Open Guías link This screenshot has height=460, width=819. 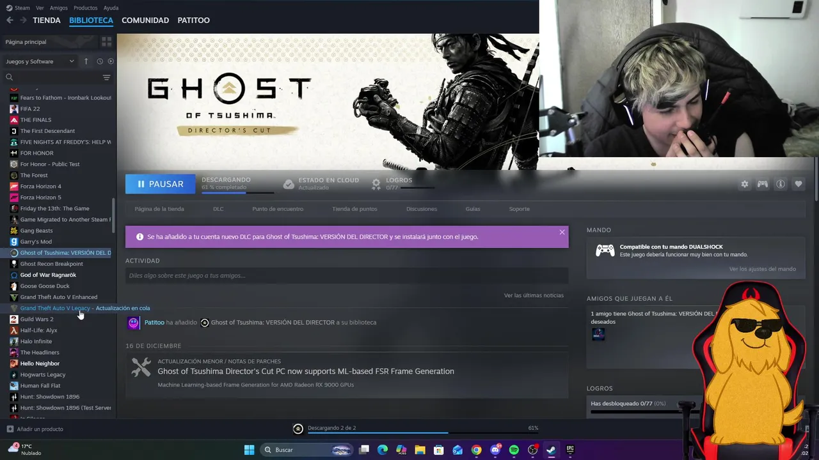pos(473,209)
